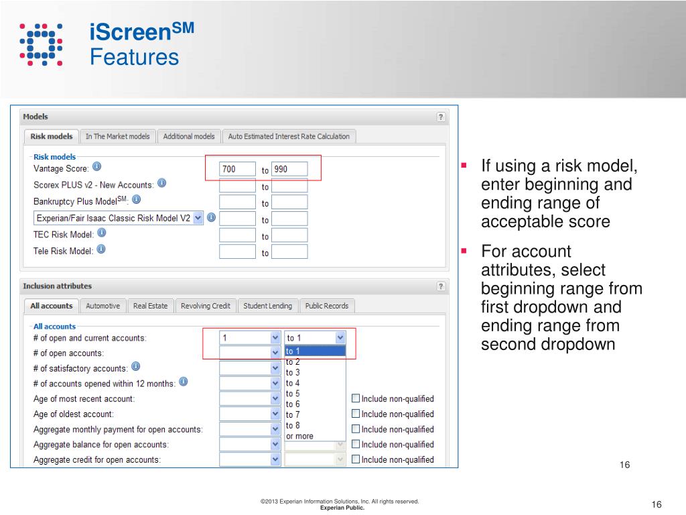This screenshot has width=686, height=515.
Task: Choose 'to 2' from the dropdown list
Action: (315, 361)
